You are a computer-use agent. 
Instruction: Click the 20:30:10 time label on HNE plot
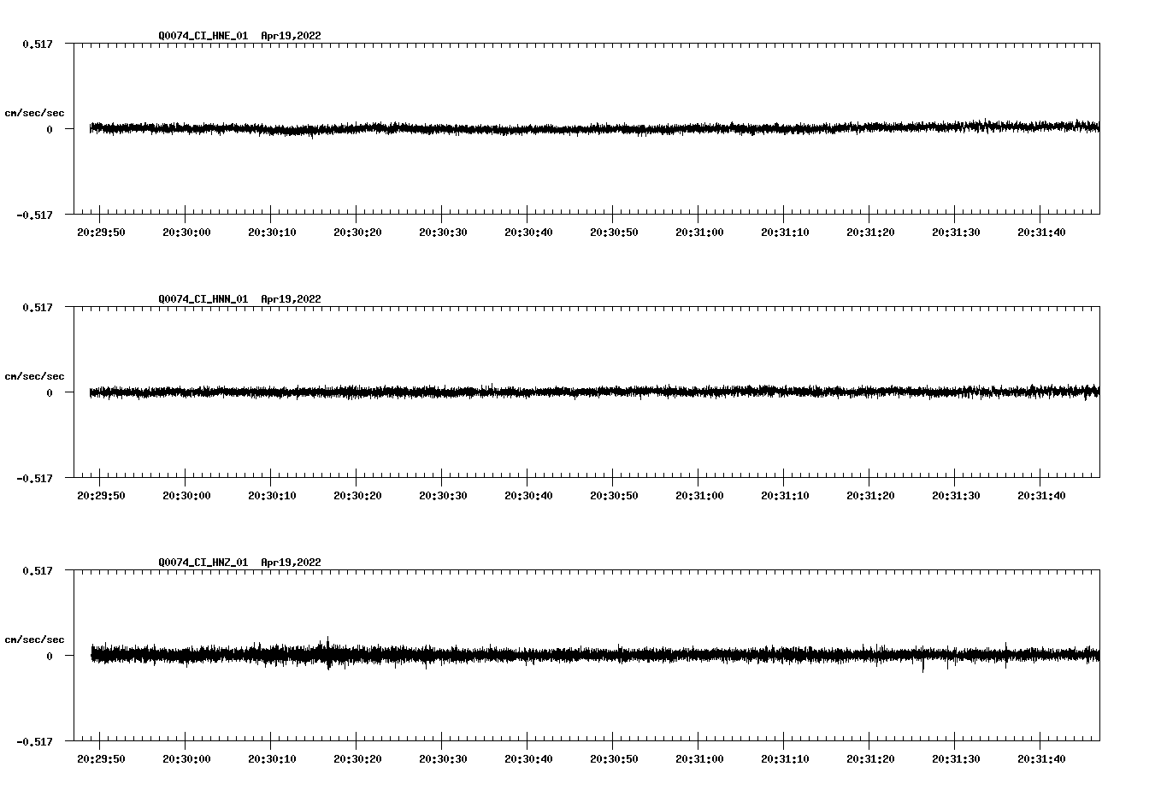[x=272, y=233]
